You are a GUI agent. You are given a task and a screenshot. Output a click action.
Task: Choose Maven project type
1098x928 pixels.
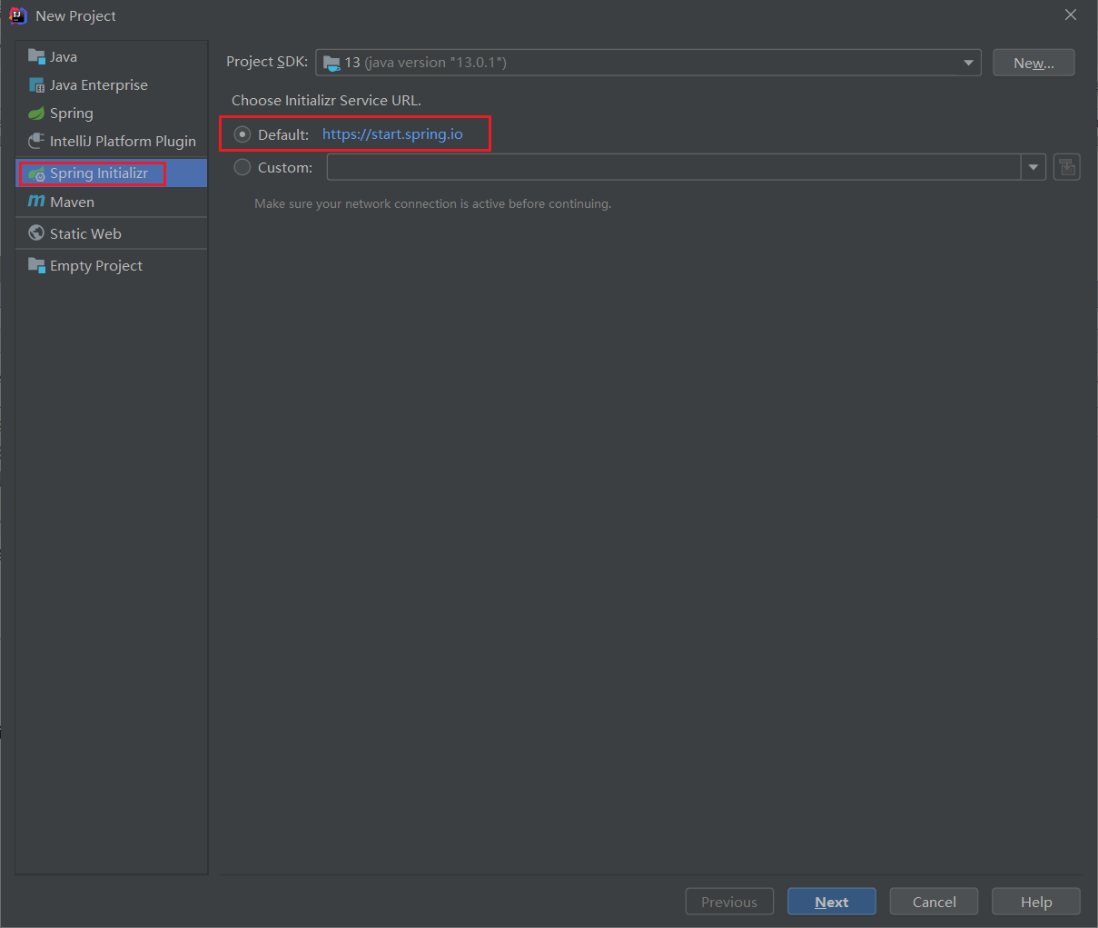click(x=112, y=202)
